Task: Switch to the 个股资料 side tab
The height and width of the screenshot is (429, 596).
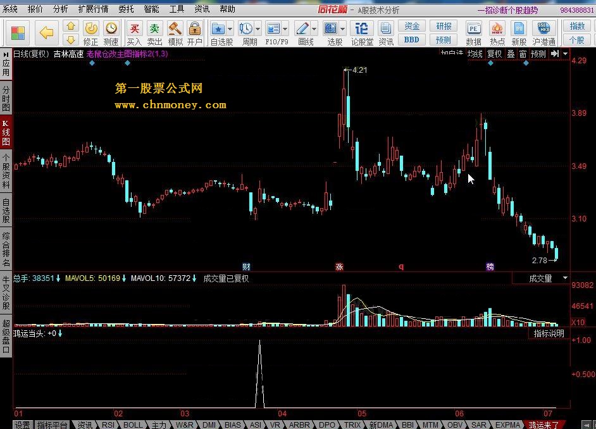Action: click(6, 171)
